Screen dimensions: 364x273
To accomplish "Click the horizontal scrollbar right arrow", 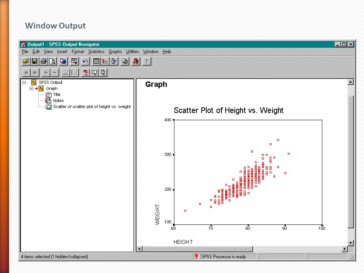I will (x=345, y=249).
